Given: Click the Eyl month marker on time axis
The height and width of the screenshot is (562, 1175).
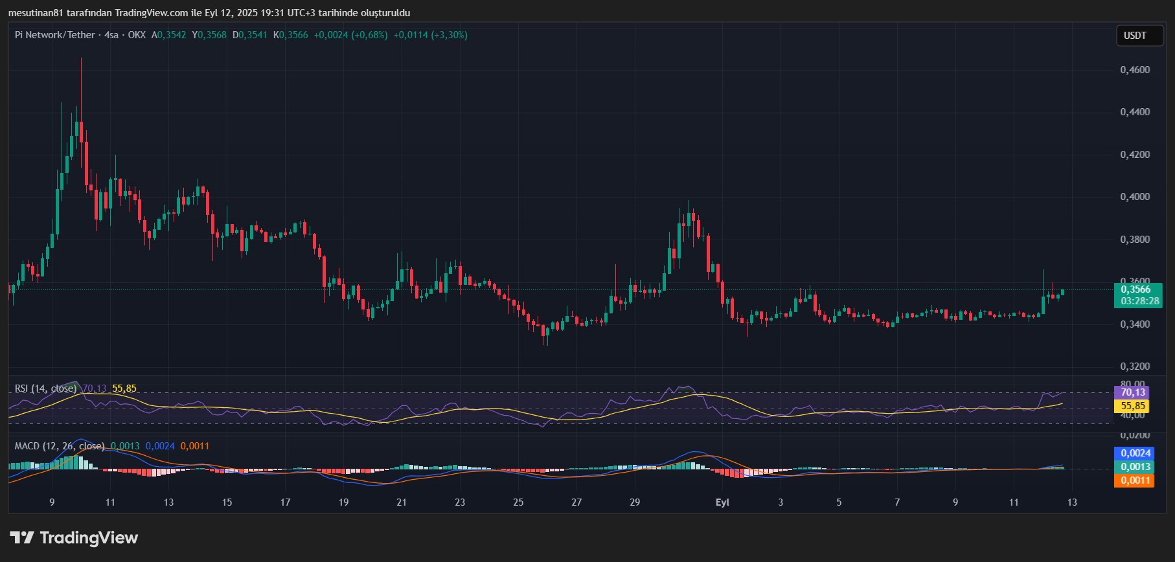Looking at the screenshot, I should click(722, 502).
